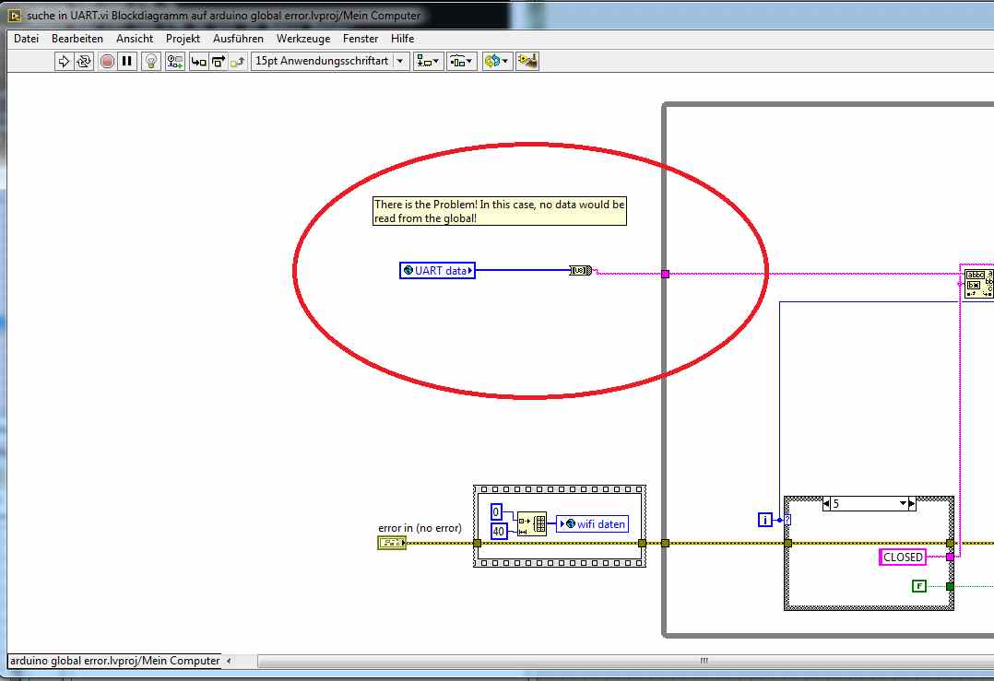Toggle Retain Wire Values button
Image resolution: width=994 pixels, height=681 pixels.
(x=175, y=62)
